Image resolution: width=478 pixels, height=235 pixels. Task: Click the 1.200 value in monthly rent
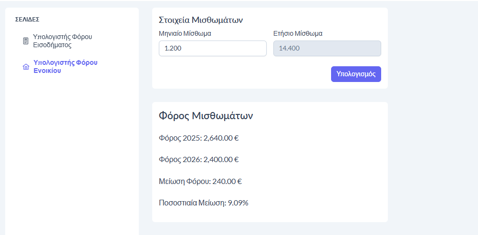click(x=173, y=48)
